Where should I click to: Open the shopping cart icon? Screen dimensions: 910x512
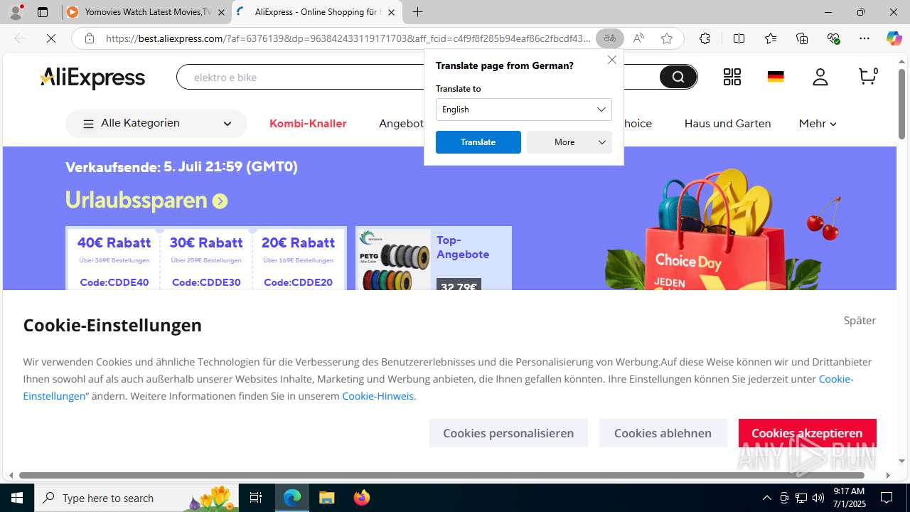(868, 76)
